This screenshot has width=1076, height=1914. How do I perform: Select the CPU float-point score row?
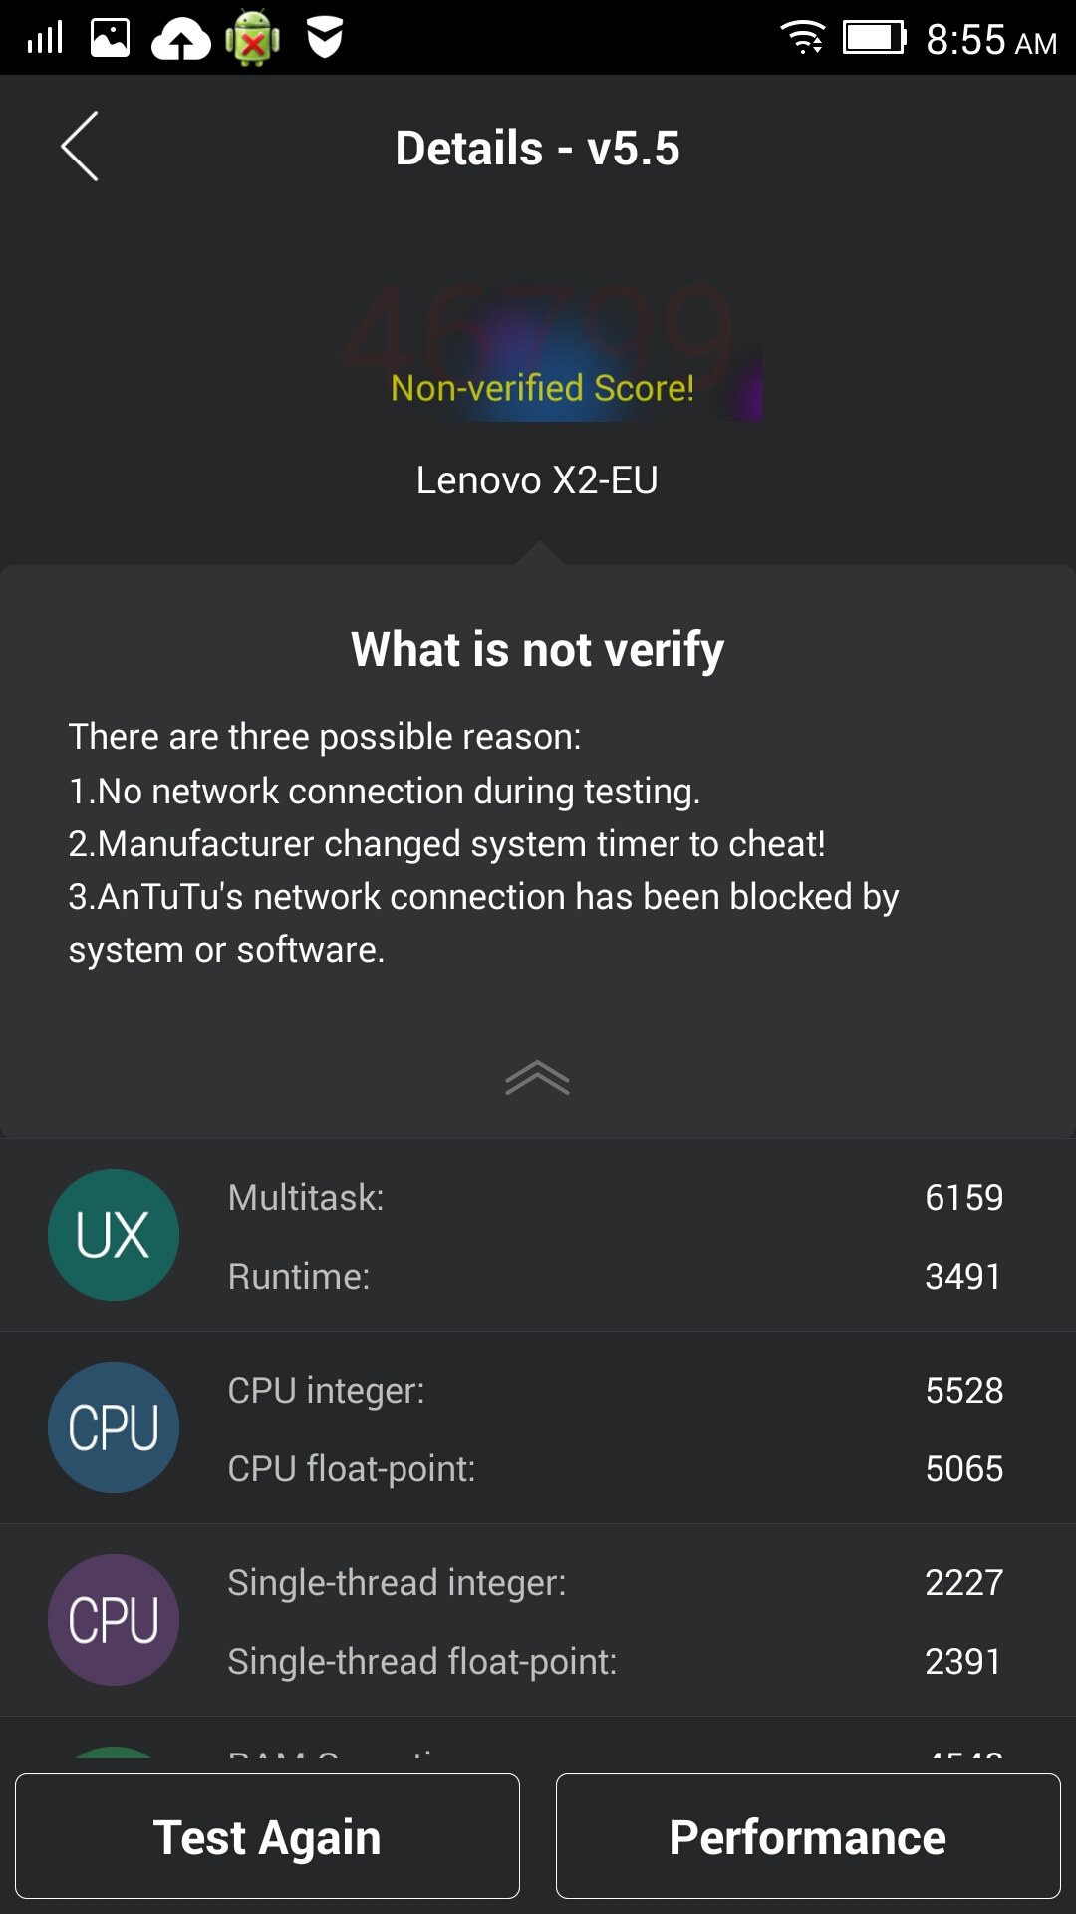coord(615,1468)
